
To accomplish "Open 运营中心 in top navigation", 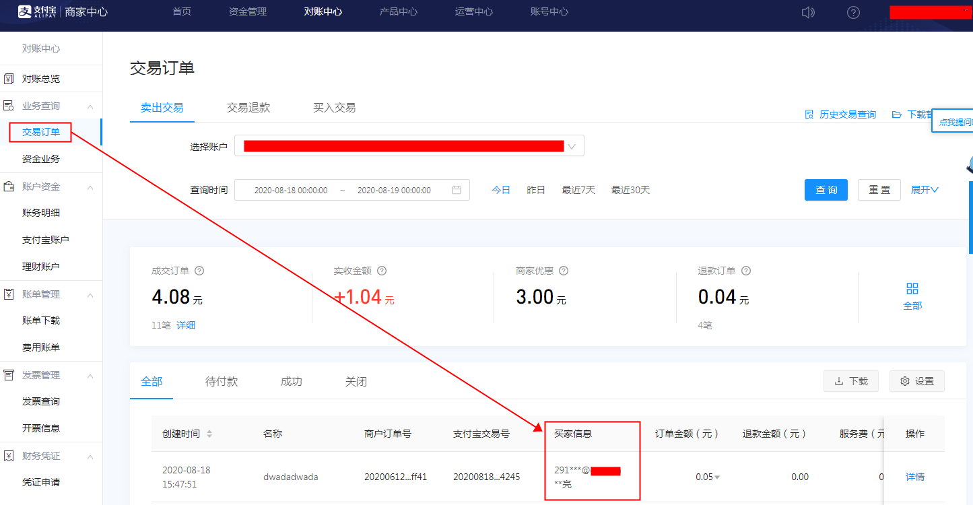I will [474, 12].
